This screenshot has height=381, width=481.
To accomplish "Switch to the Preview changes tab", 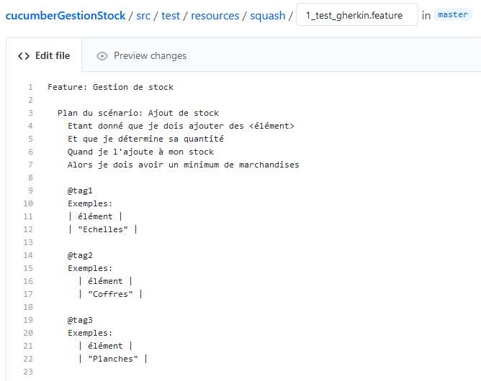I will pyautogui.click(x=150, y=56).
